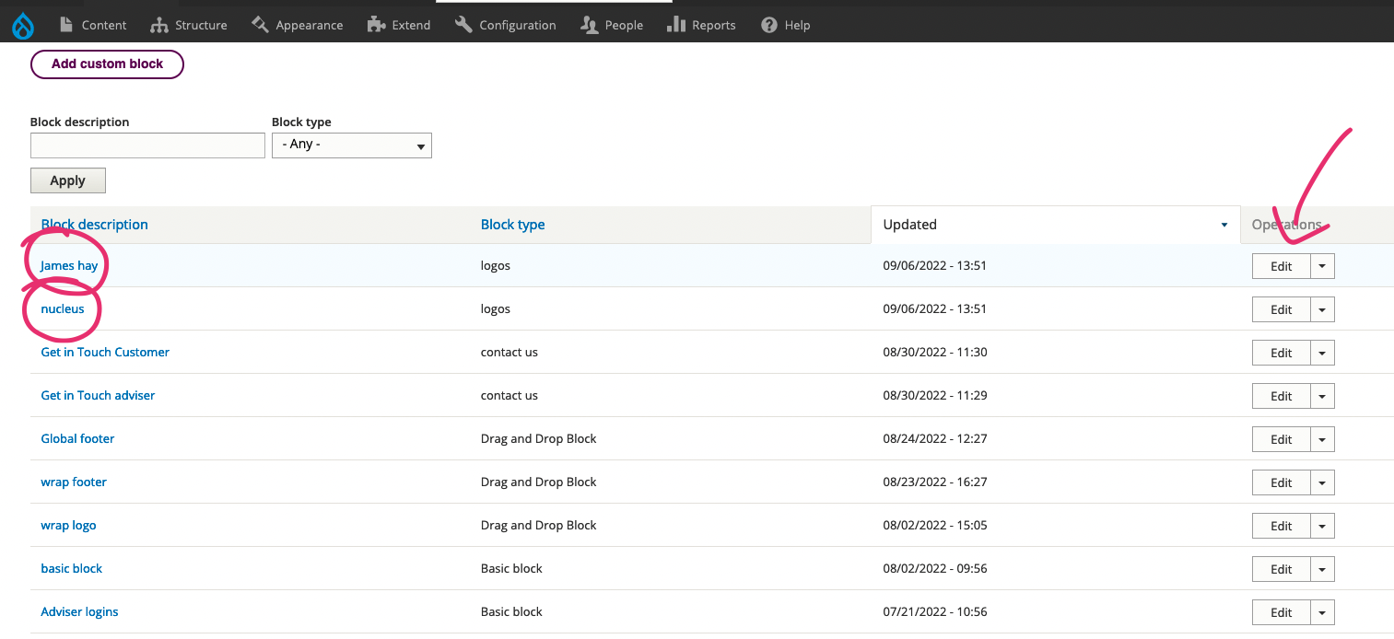Select the 'logos' type cell for nucleus
The image size is (1394, 639).
point(496,309)
